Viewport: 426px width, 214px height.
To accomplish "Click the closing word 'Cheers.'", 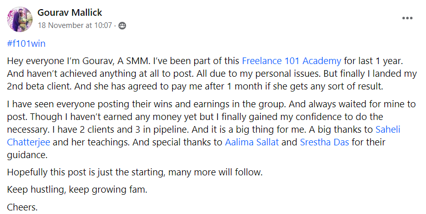I will click(22, 207).
